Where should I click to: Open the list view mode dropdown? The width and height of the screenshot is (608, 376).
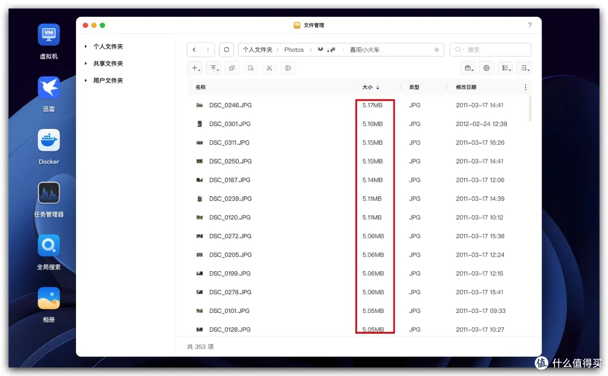click(x=506, y=68)
